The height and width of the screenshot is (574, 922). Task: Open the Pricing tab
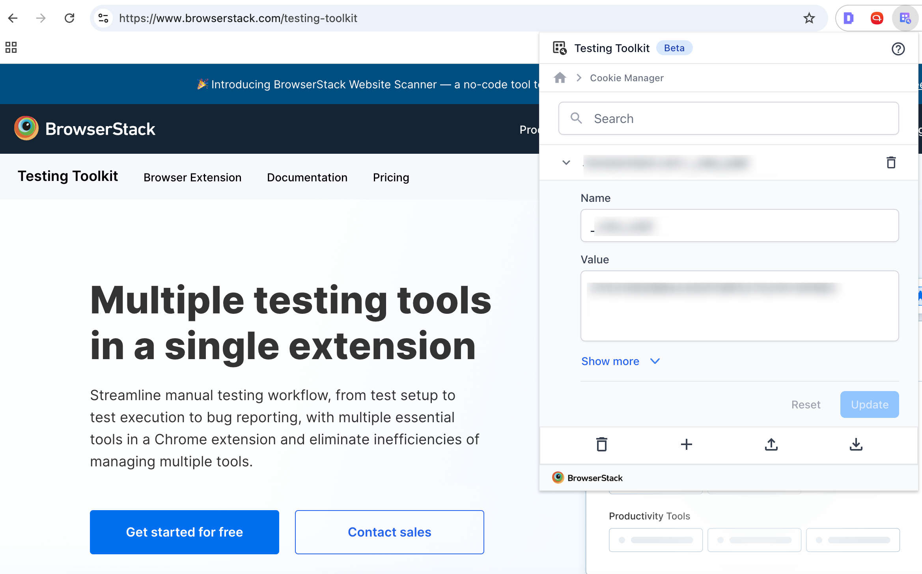click(391, 177)
